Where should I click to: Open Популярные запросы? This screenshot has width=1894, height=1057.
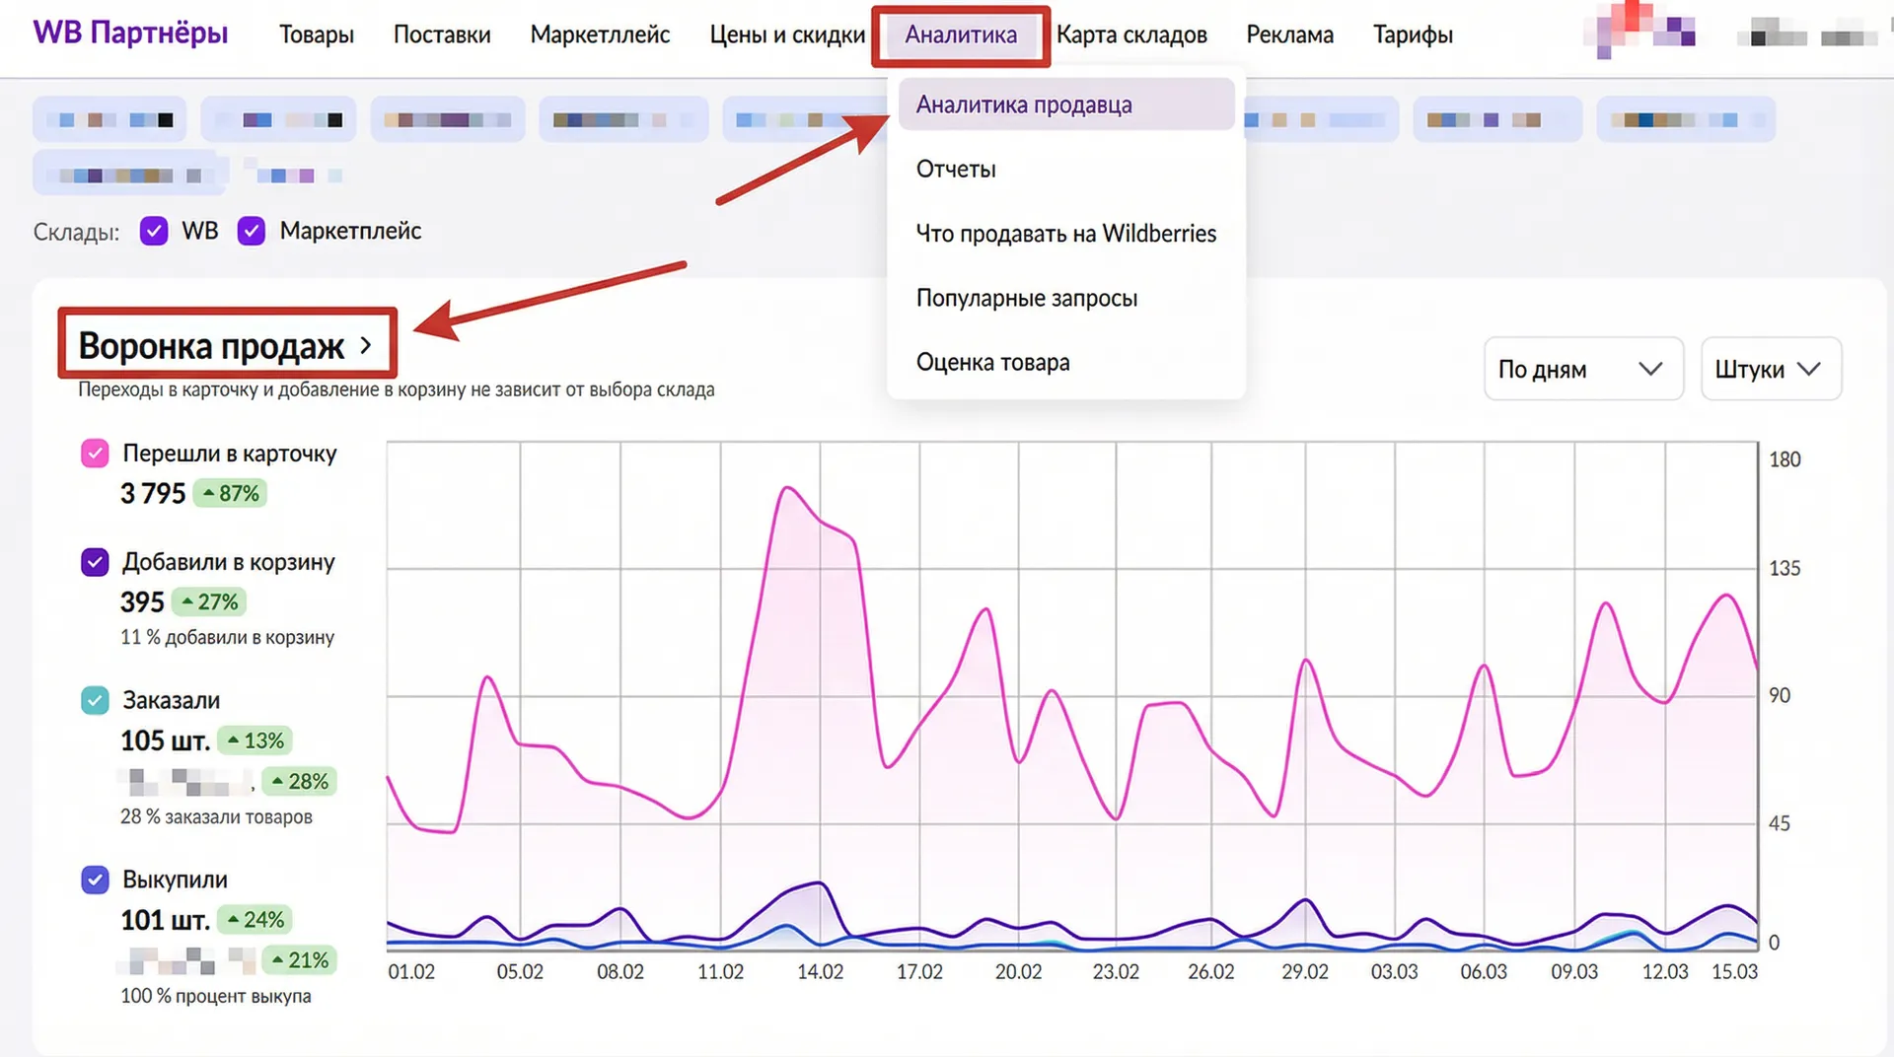pyautogui.click(x=1028, y=298)
